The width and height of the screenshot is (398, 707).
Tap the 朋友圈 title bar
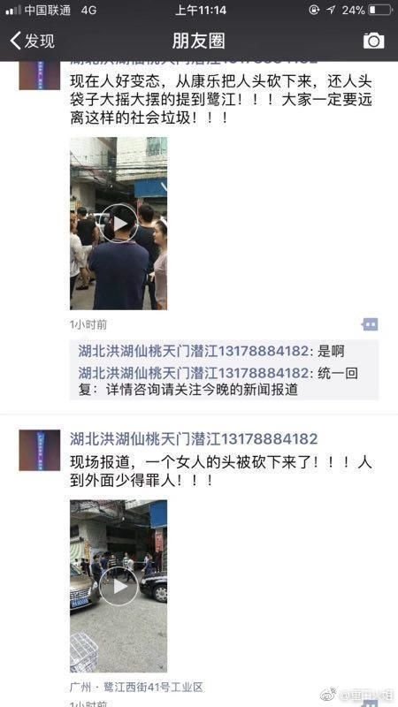tap(198, 41)
